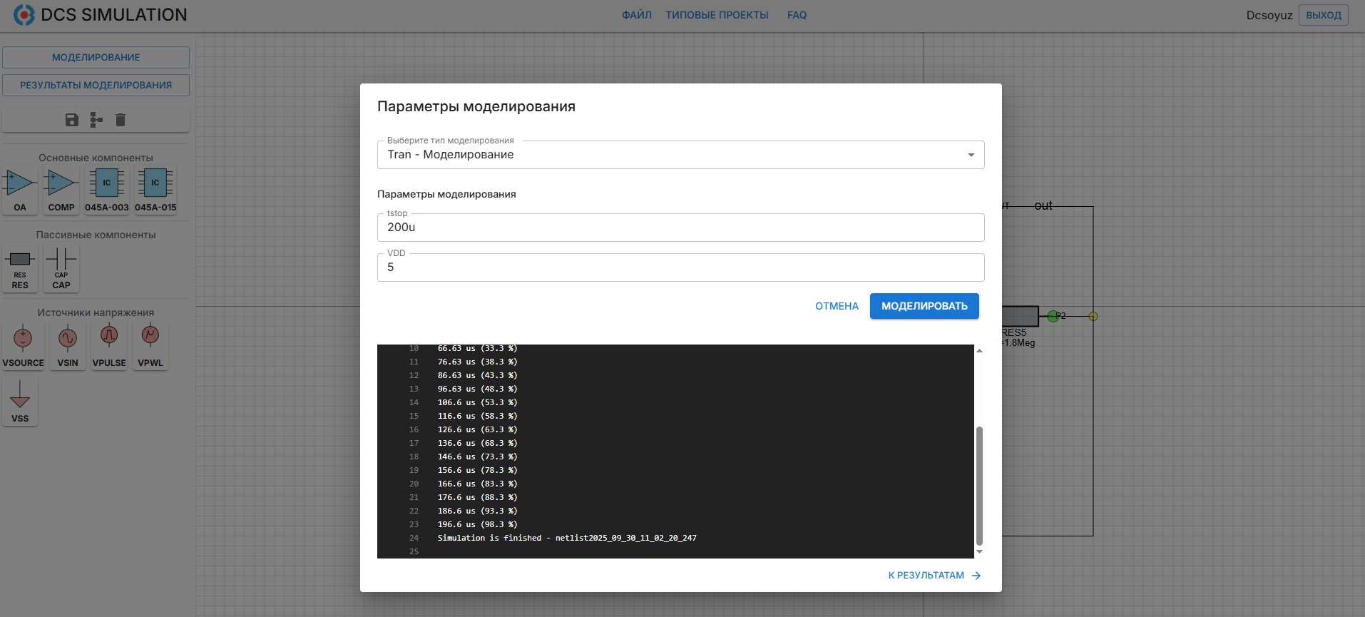Choose the VSIN sine source
This screenshot has height=617, width=1365.
point(68,345)
